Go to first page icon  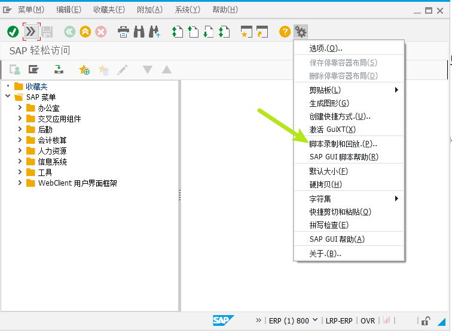pyautogui.click(x=178, y=32)
